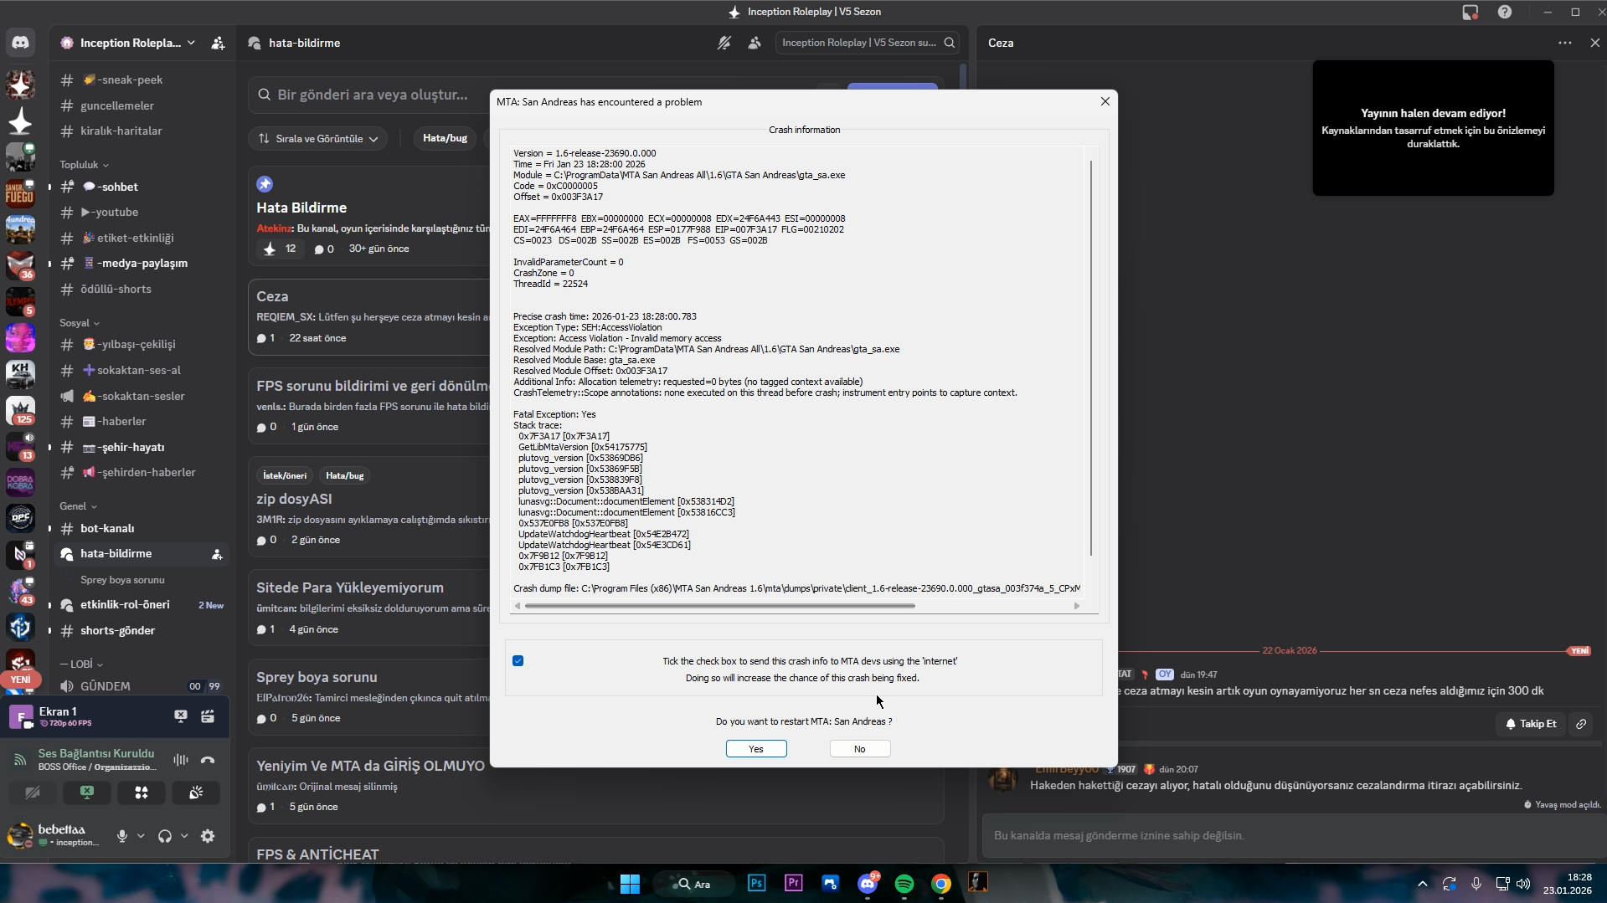This screenshot has height=903, width=1607.
Task: Filter posts by the top Hata/bug tag
Action: pyautogui.click(x=445, y=138)
